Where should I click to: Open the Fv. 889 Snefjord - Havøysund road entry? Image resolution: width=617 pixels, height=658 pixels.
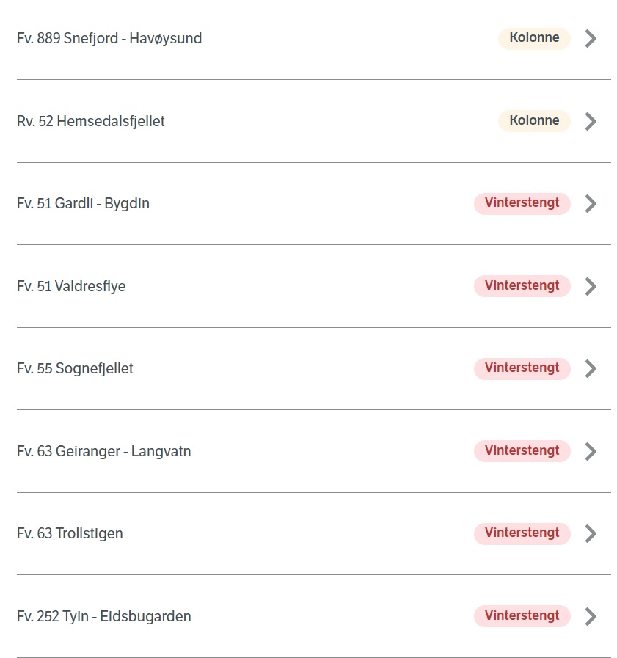[314, 38]
